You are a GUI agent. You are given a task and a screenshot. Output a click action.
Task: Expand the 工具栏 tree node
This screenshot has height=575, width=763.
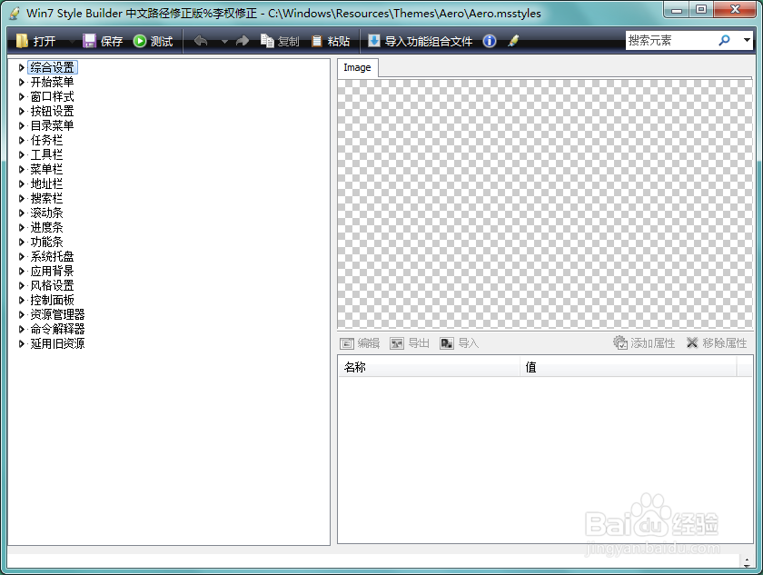pyautogui.click(x=22, y=154)
